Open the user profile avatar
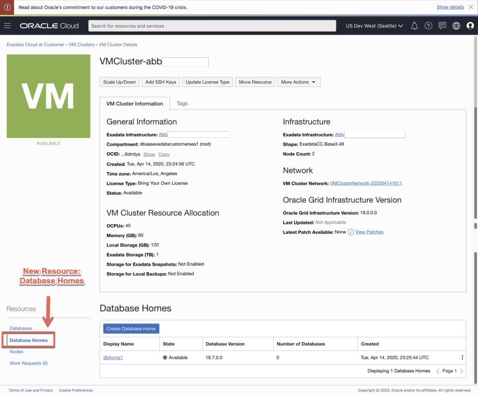Screen dimensions: 478x395 click(x=470, y=26)
